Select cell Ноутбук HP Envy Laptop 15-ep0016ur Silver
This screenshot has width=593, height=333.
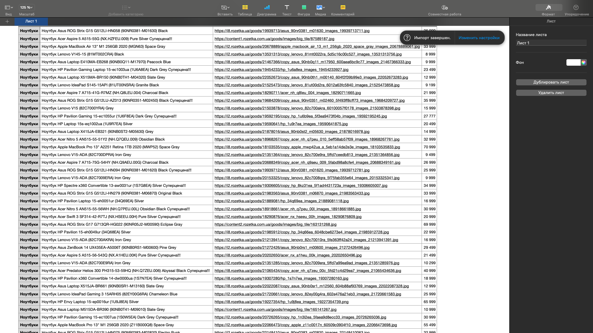coord(126,302)
